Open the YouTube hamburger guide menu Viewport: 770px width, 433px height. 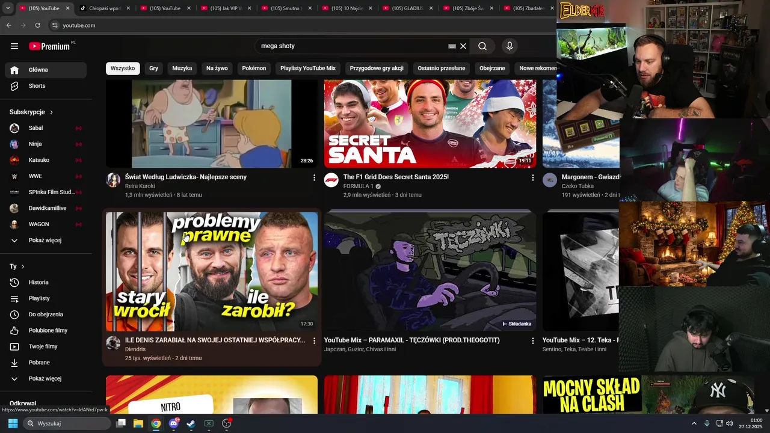(x=14, y=46)
